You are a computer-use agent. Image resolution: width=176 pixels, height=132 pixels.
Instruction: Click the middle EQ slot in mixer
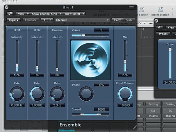coord(153,111)
